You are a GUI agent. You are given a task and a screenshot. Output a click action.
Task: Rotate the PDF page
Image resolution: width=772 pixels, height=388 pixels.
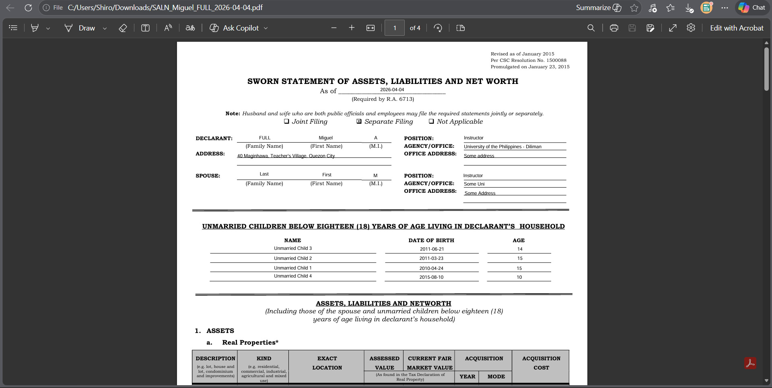click(x=438, y=28)
